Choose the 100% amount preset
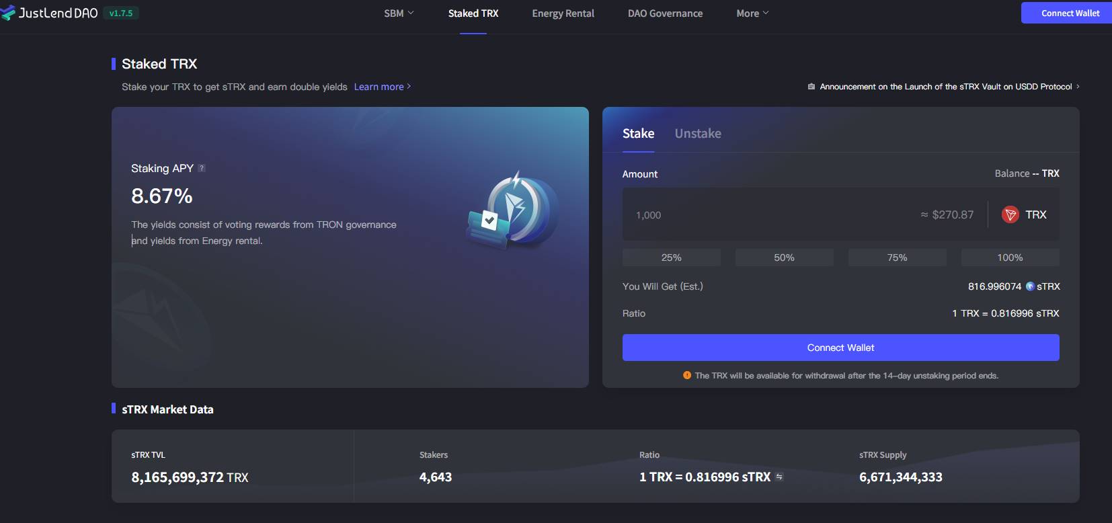 pos(1010,257)
